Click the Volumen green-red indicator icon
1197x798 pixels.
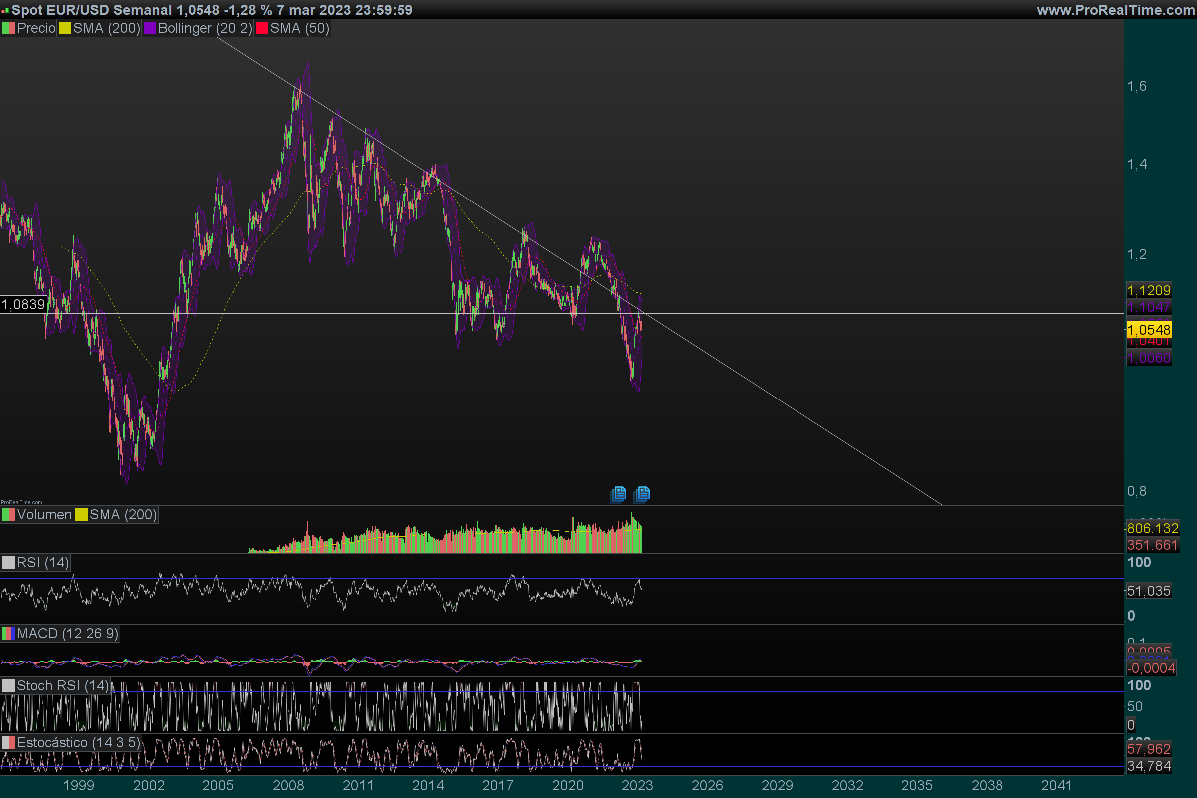(x=8, y=515)
